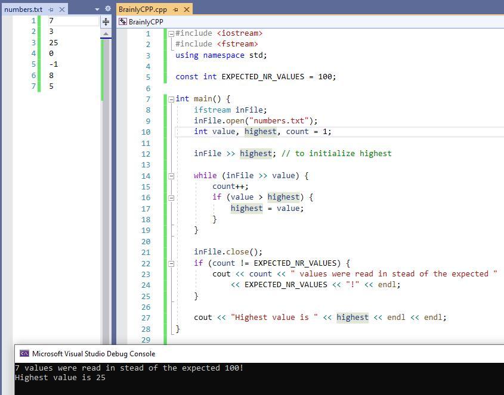Open the tab group settings gear
504x395 pixels.
point(108,9)
